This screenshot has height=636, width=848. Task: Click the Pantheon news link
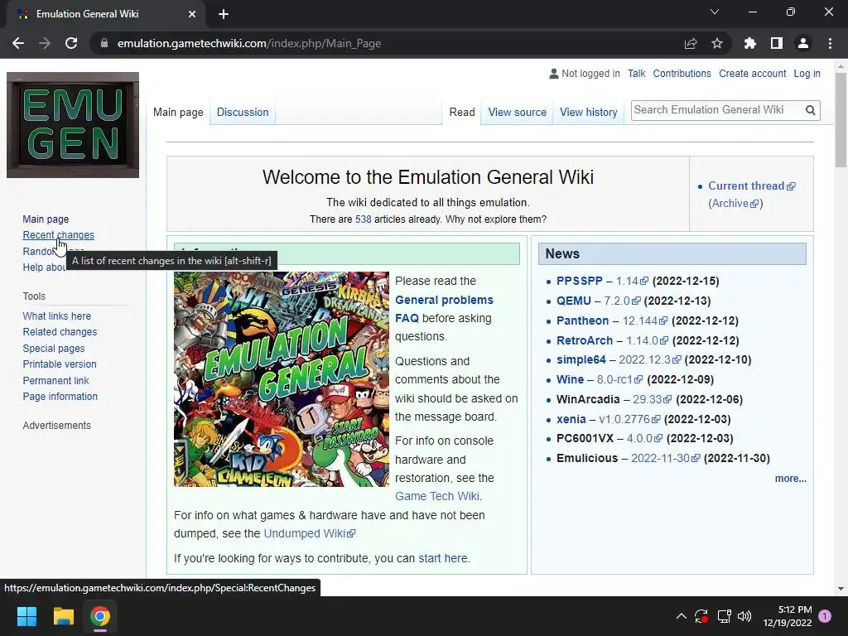[582, 320]
